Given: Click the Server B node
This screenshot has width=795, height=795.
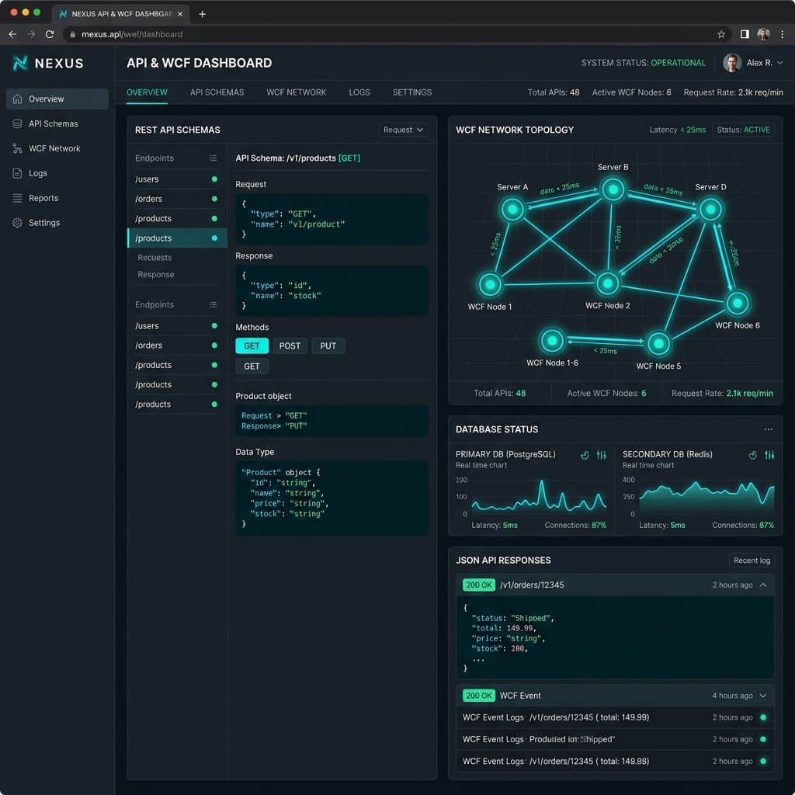Looking at the screenshot, I should [x=613, y=189].
